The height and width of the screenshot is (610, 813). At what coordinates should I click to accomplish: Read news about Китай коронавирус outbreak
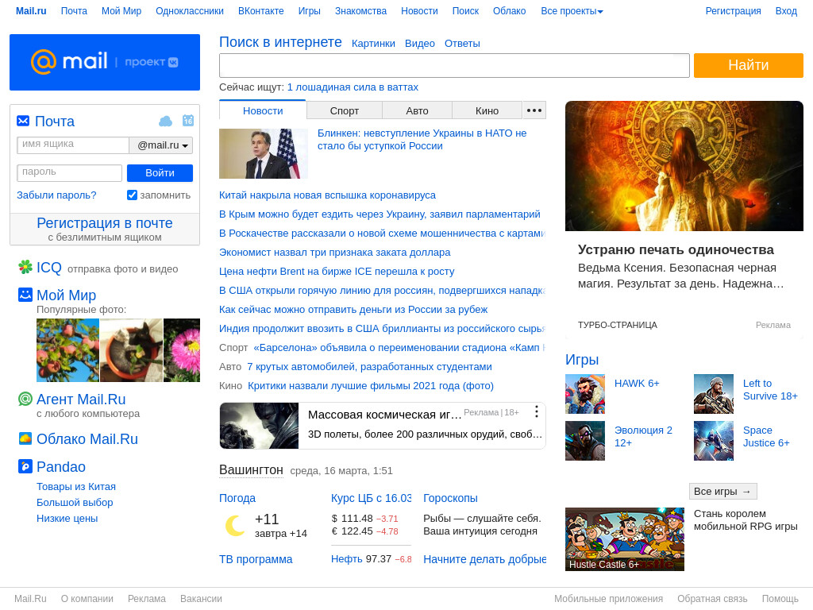tap(327, 195)
